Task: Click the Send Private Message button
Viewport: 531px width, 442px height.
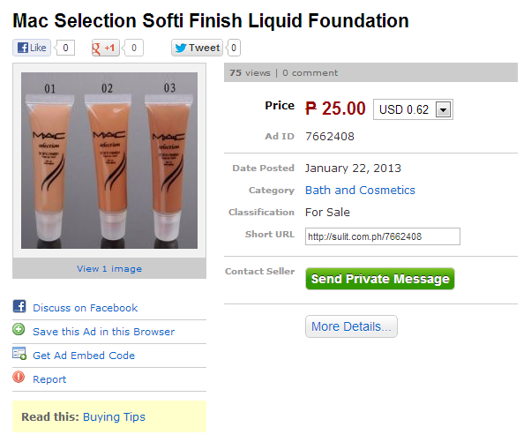Action: click(380, 279)
